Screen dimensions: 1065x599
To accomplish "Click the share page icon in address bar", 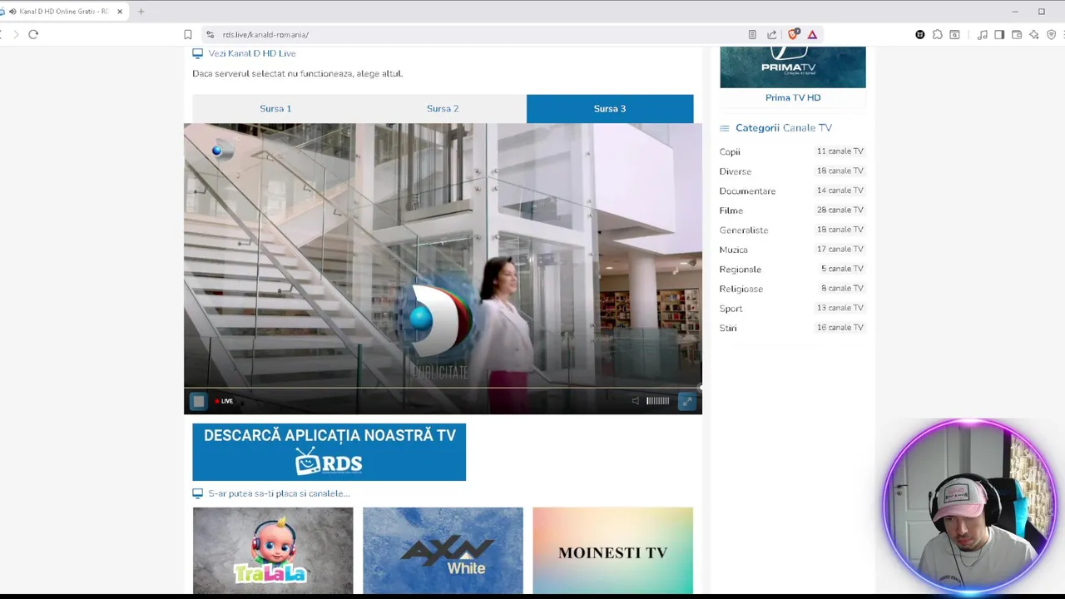I will [772, 34].
